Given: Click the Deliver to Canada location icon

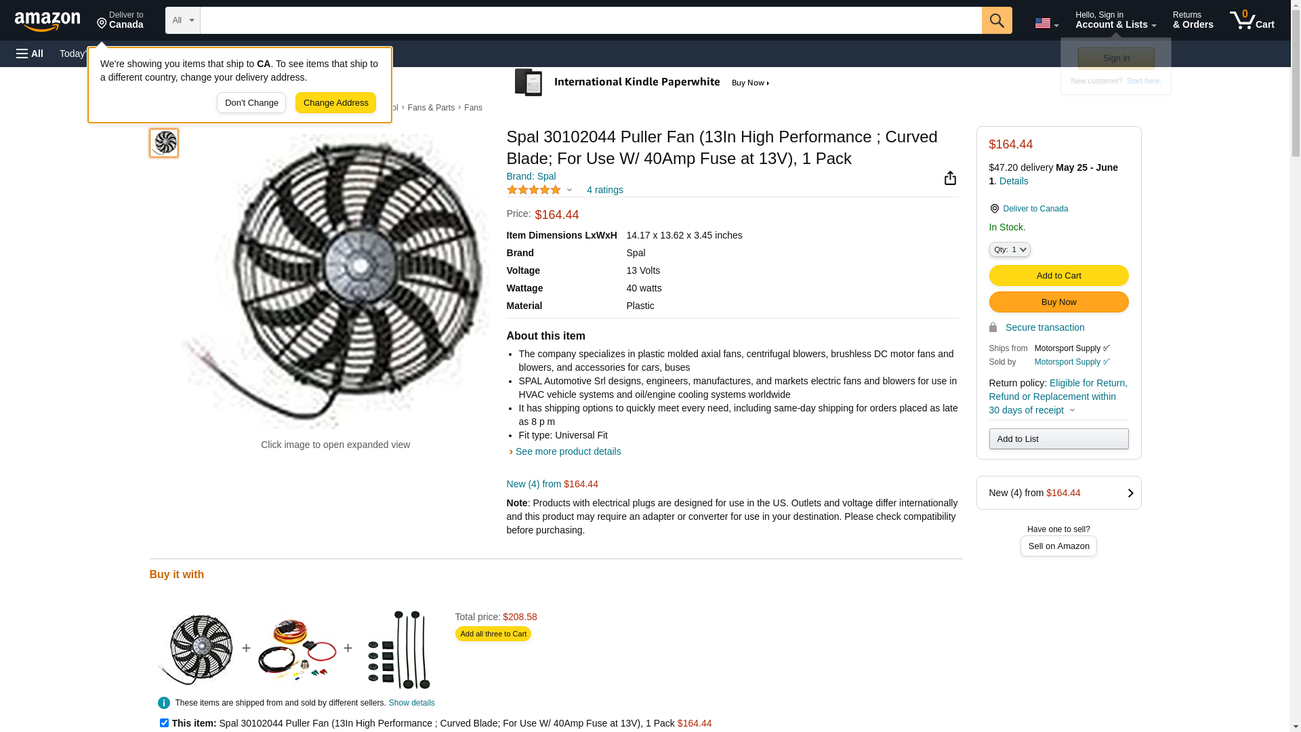Looking at the screenshot, I should click(x=994, y=209).
